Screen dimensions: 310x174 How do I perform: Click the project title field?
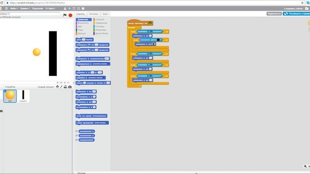click(x=30, y=14)
